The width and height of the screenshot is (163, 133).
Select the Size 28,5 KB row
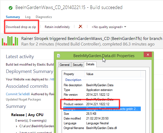pos(102,114)
